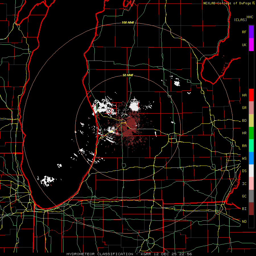Click the '100 NMI' range ring label
This screenshot has width=256, height=256.
point(128,22)
